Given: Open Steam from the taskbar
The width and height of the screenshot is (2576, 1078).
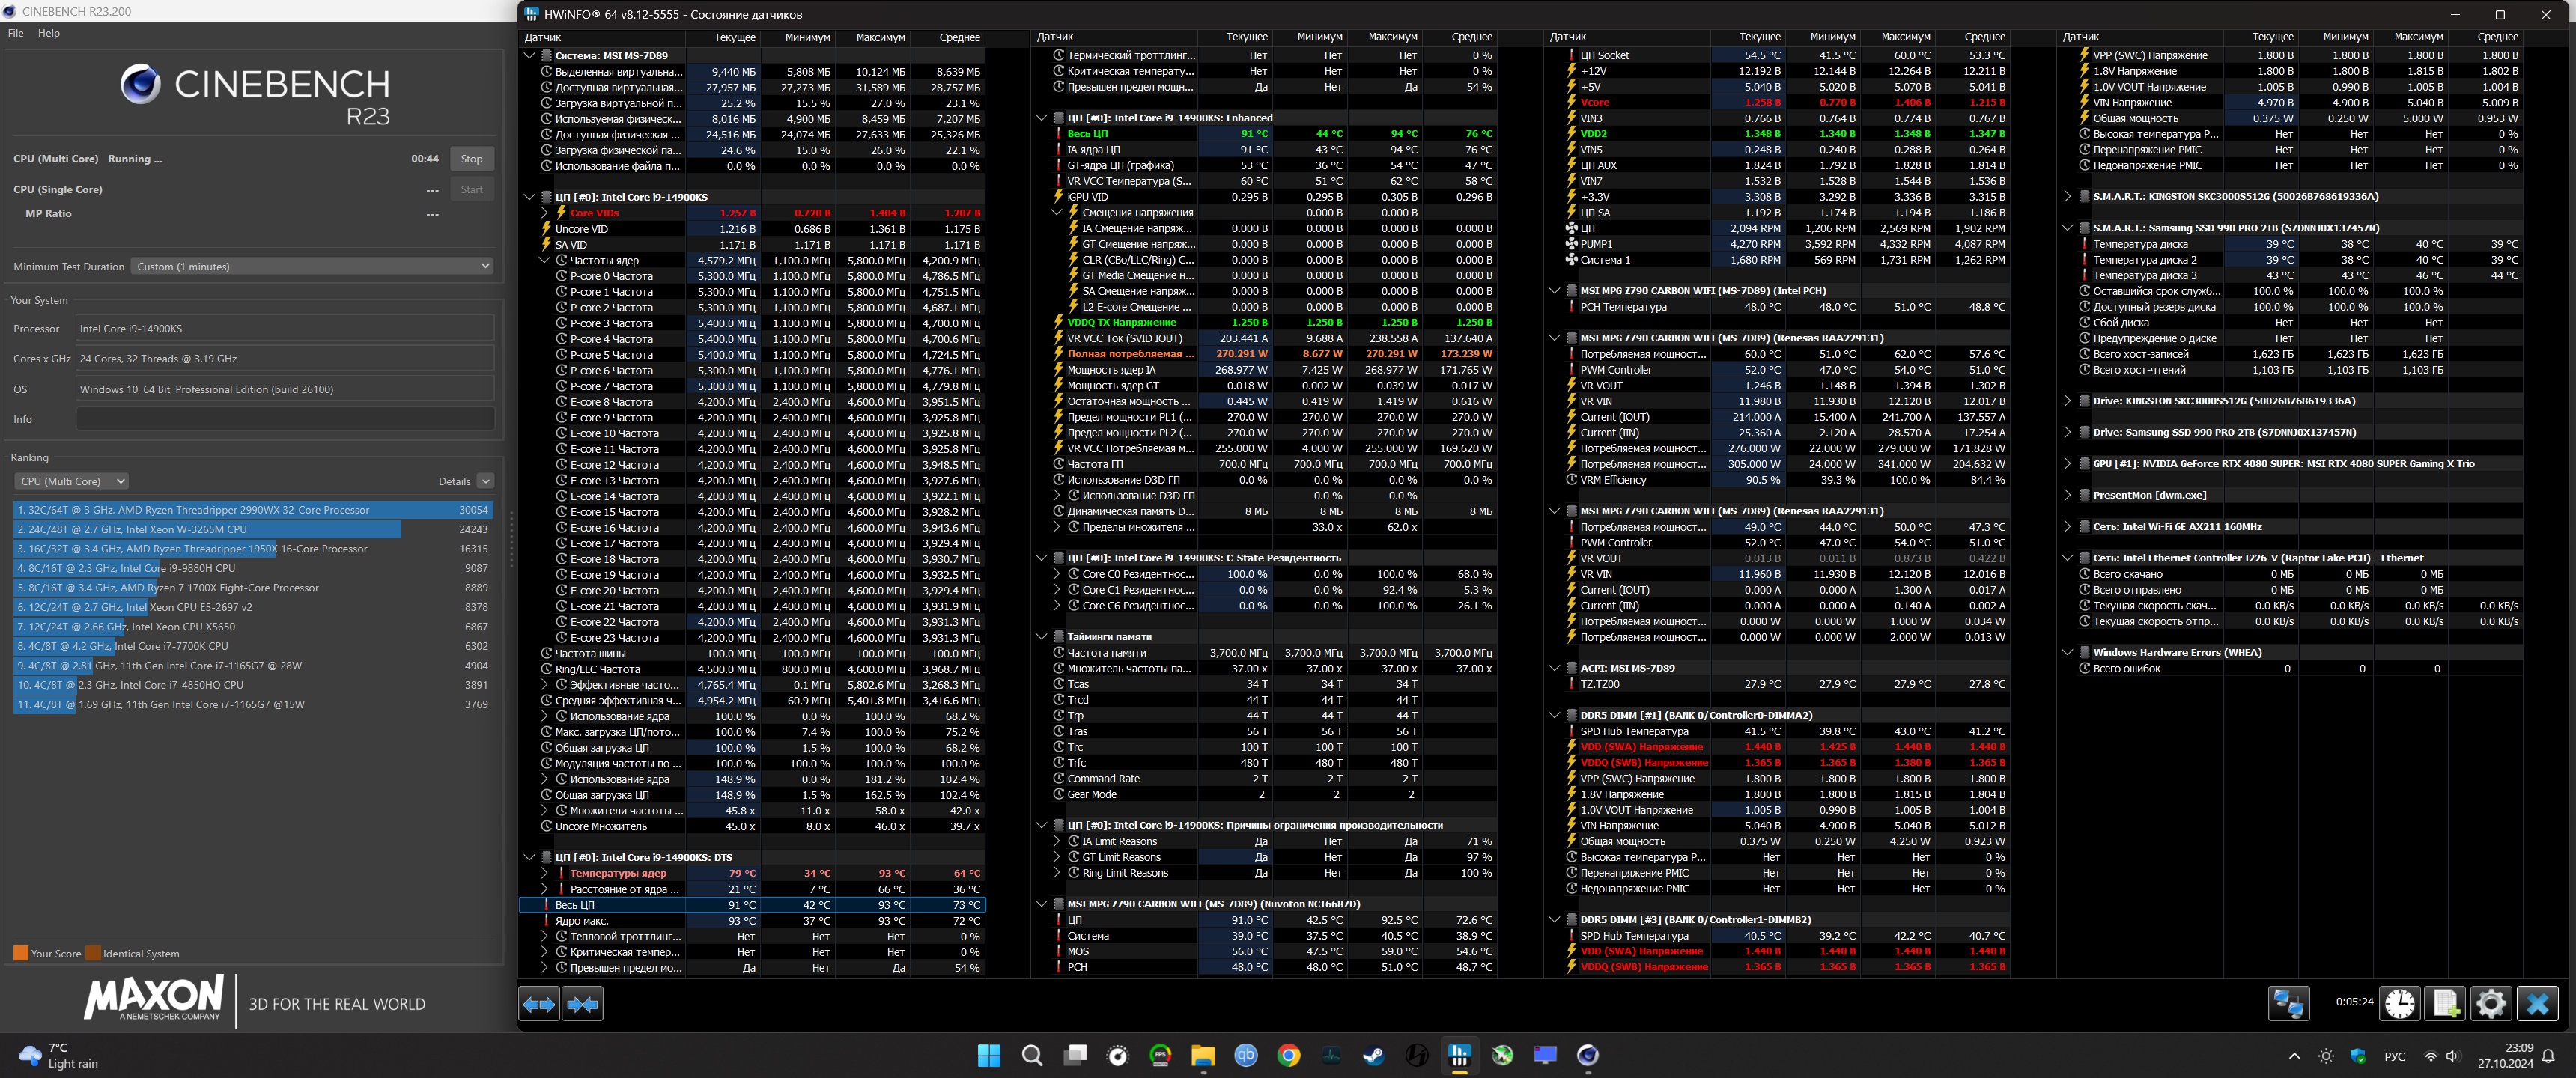Looking at the screenshot, I should point(1374,1055).
